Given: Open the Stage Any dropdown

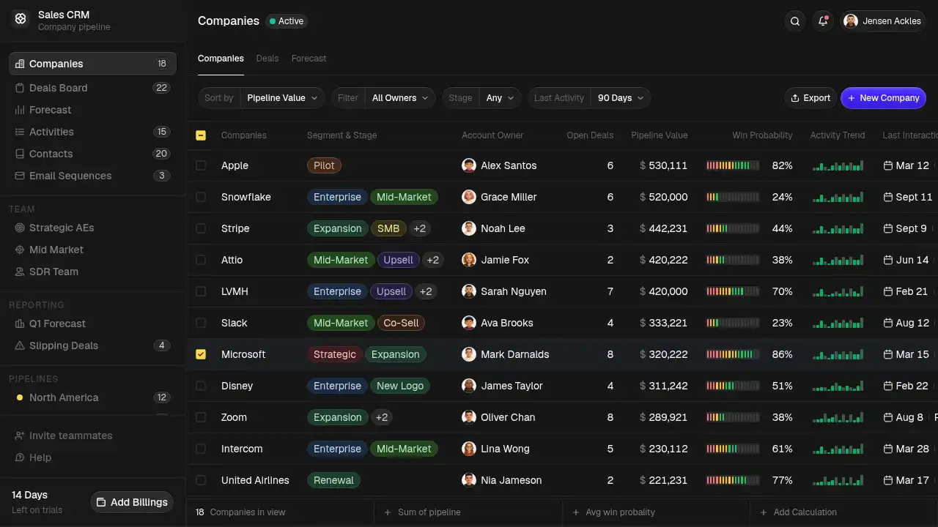Looking at the screenshot, I should tap(501, 98).
